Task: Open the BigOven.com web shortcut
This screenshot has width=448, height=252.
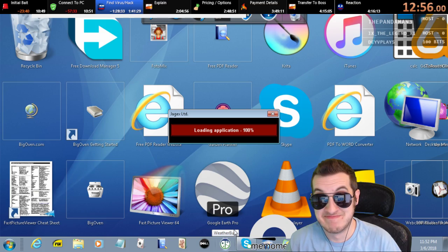Action: coord(31,111)
